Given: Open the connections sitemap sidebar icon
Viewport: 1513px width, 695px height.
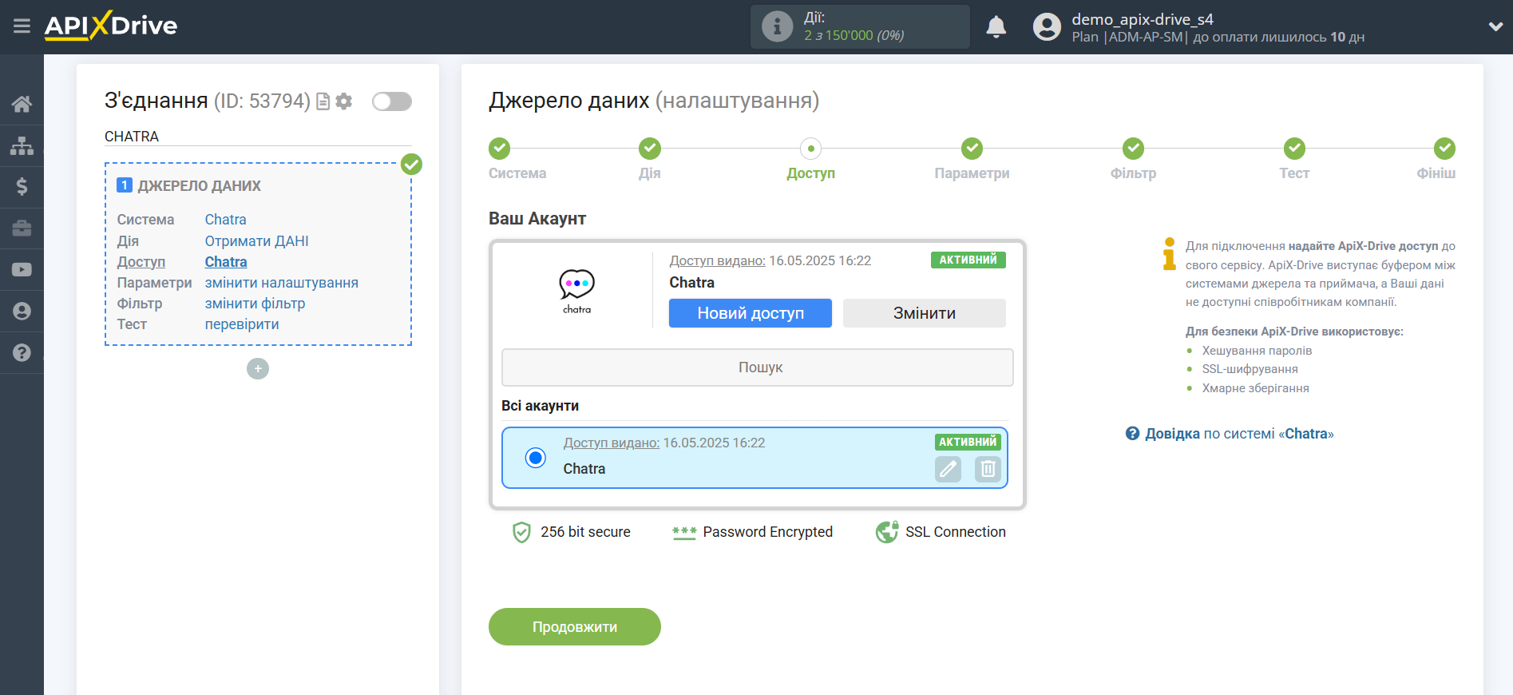Looking at the screenshot, I should pyautogui.click(x=22, y=145).
